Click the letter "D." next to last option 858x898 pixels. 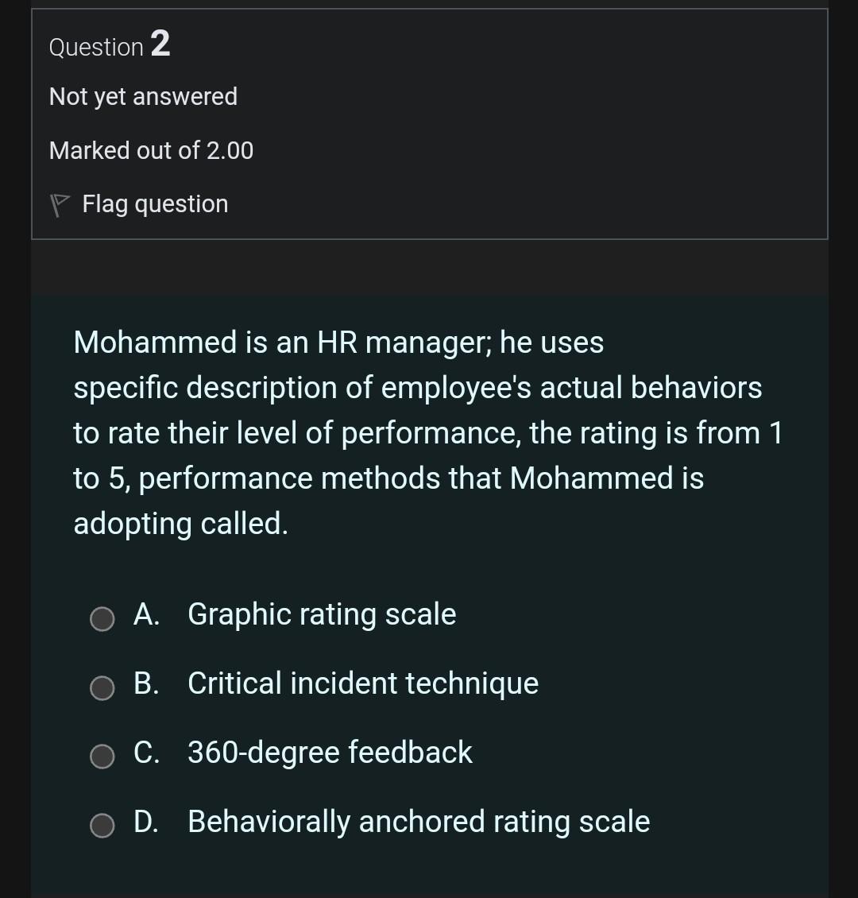pyautogui.click(x=148, y=823)
